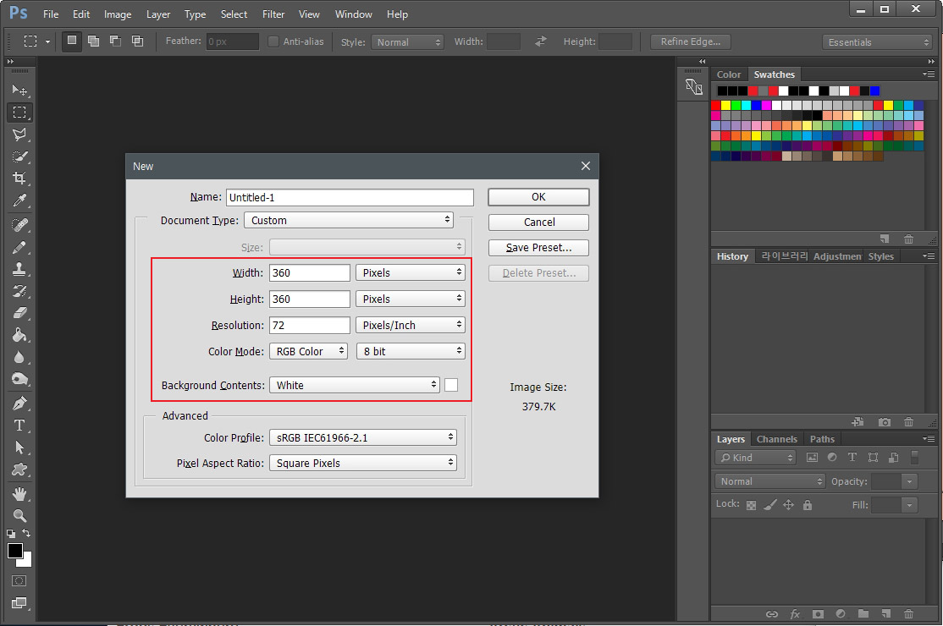Select the Healing Brush tool

coord(19,225)
